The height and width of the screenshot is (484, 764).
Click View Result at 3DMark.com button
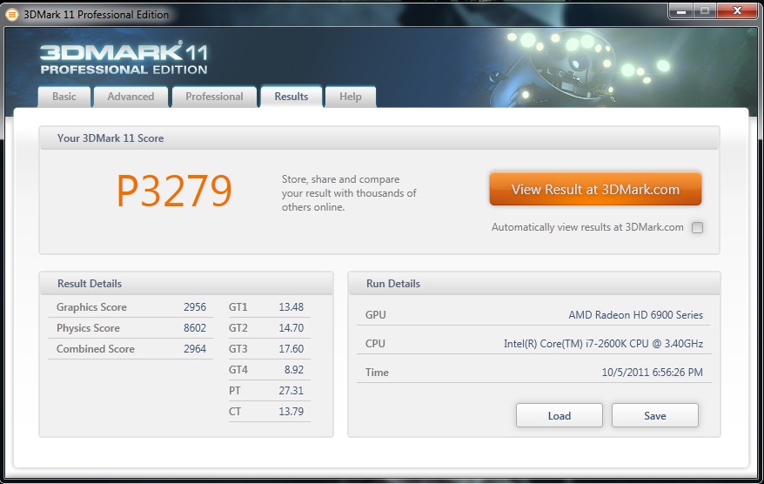point(595,189)
